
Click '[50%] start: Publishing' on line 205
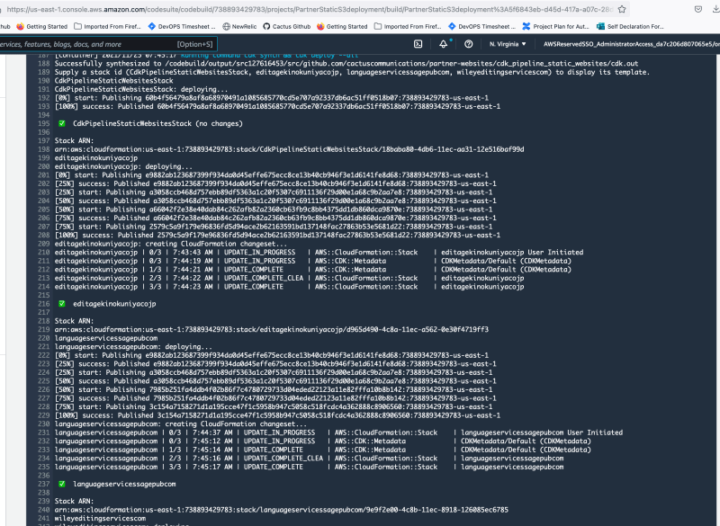(100, 210)
